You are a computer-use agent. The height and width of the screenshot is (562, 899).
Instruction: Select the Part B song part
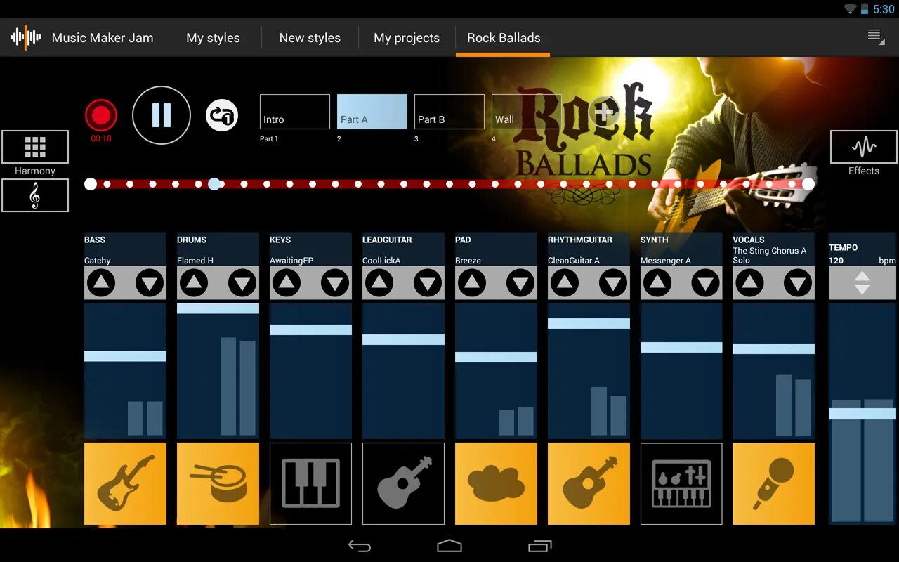click(x=449, y=112)
